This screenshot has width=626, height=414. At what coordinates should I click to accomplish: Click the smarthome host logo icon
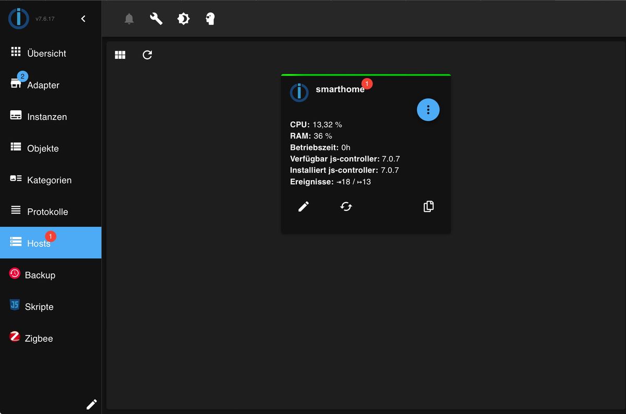coord(299,92)
